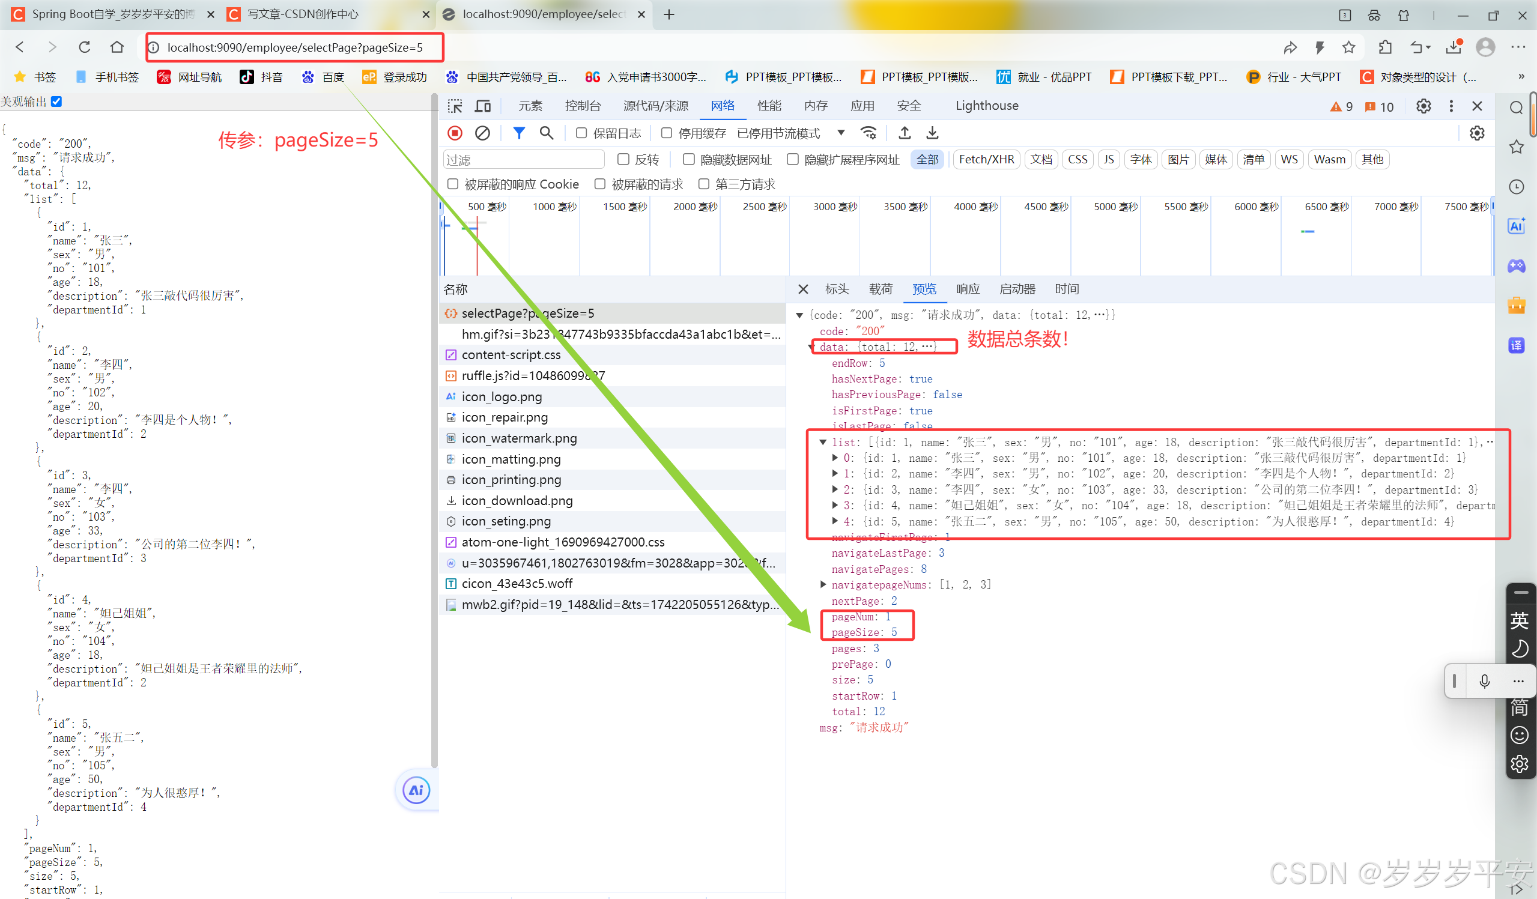The image size is (1537, 899).
Task: Uncheck the 美观输出 checkbox
Action: tap(55, 101)
